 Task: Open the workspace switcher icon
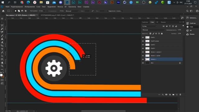coord(191,11)
